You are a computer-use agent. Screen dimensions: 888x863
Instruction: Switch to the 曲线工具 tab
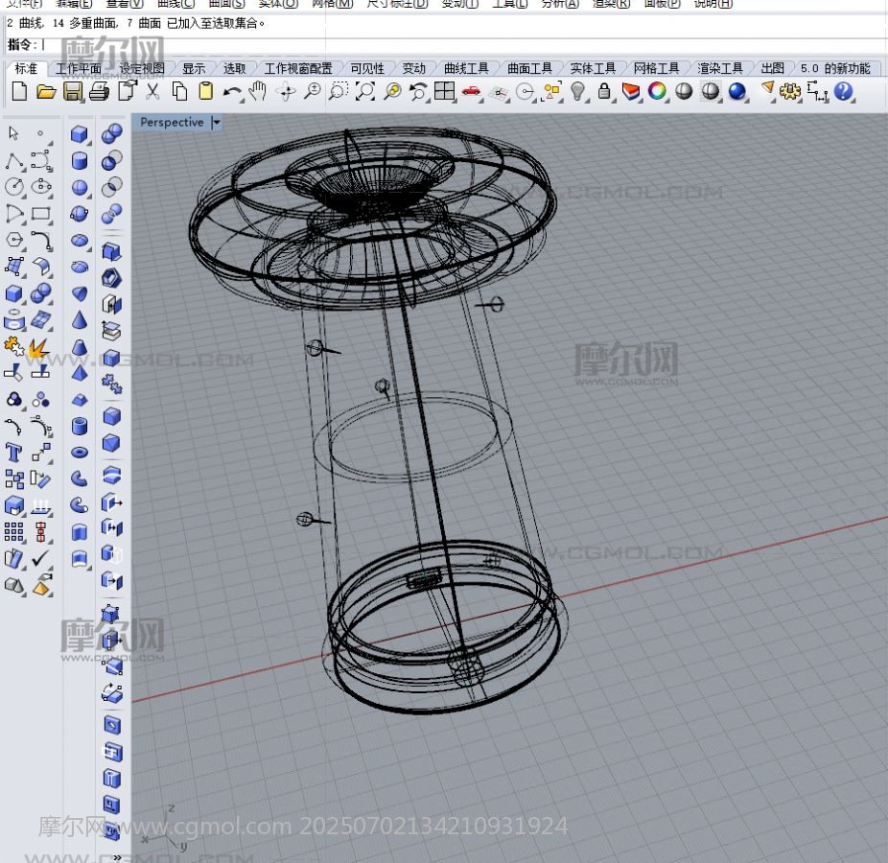[x=466, y=68]
